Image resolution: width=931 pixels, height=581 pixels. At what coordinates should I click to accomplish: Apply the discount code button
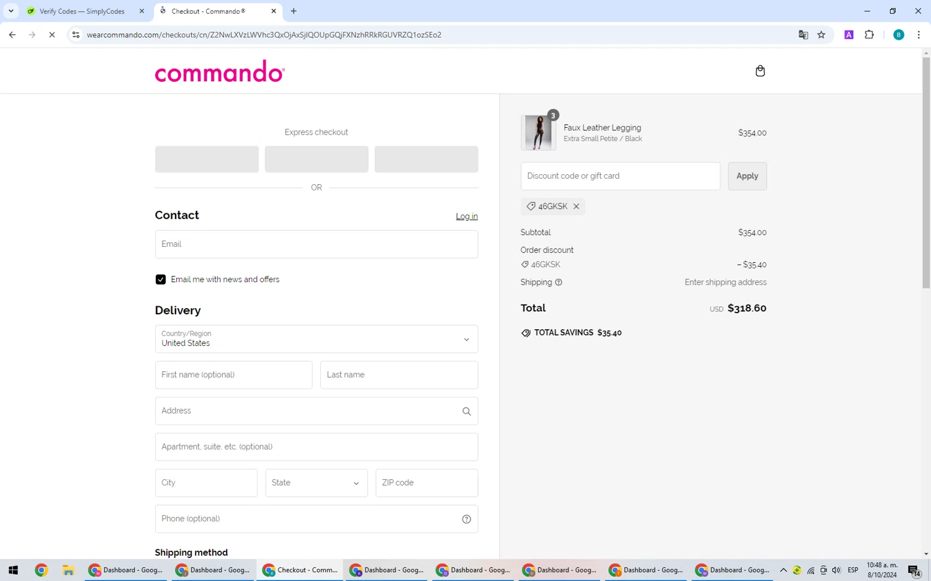click(x=747, y=176)
